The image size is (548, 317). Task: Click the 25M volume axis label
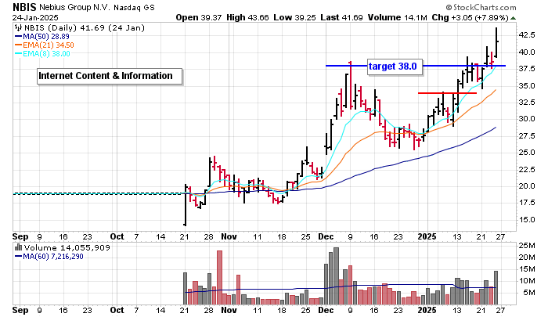point(527,246)
